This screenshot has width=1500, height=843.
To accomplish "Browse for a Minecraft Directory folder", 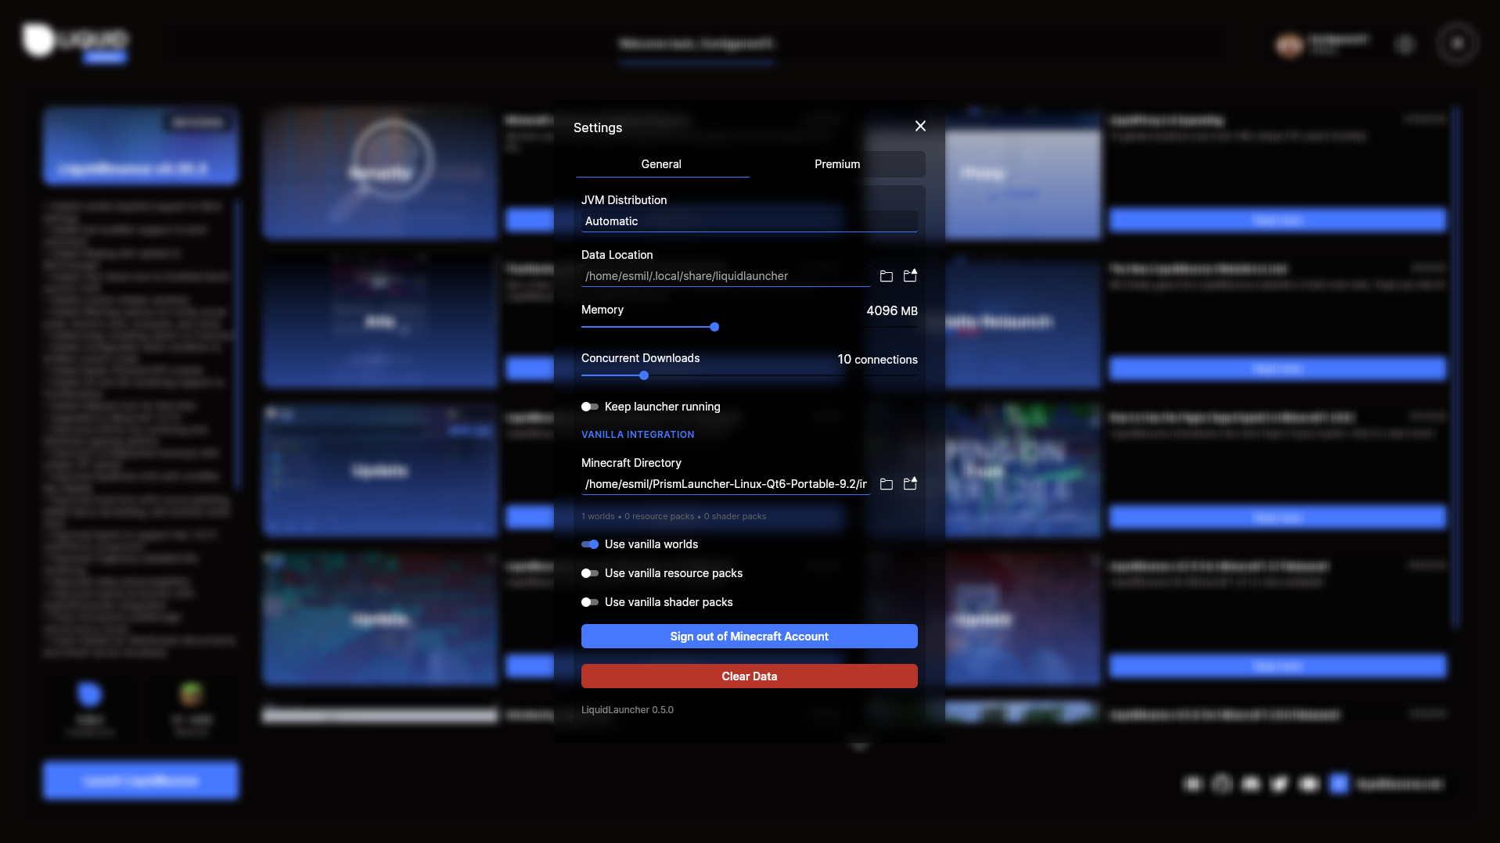I will [x=887, y=484].
